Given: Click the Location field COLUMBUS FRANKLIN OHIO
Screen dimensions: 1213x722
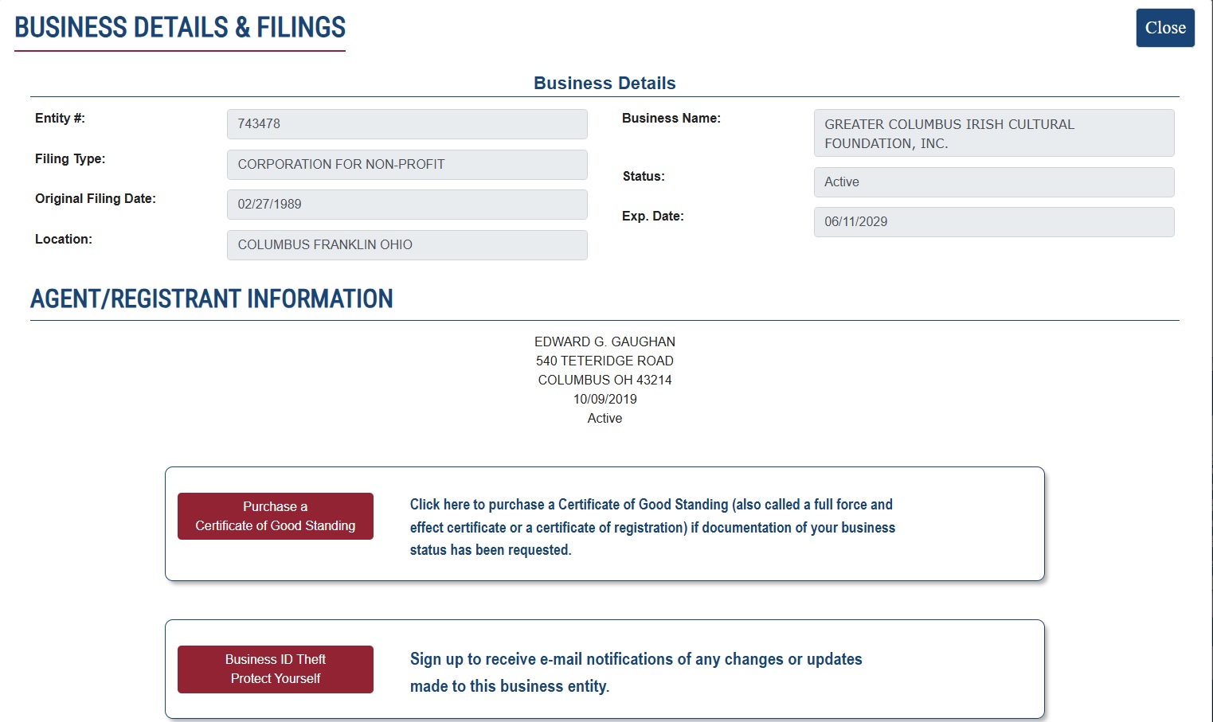Looking at the screenshot, I should (407, 245).
